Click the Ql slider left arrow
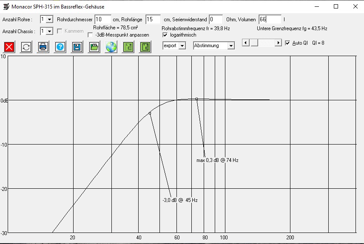 tap(245, 43)
